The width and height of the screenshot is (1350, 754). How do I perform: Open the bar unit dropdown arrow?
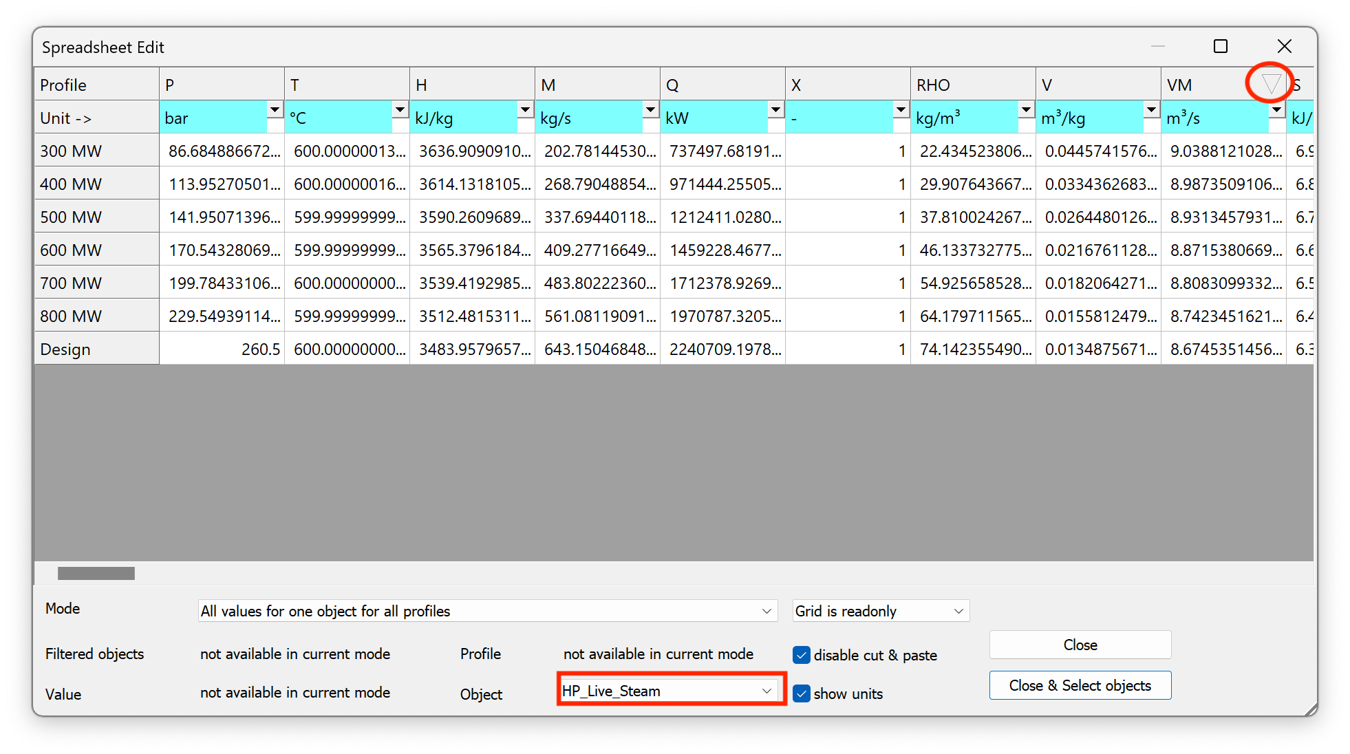275,110
